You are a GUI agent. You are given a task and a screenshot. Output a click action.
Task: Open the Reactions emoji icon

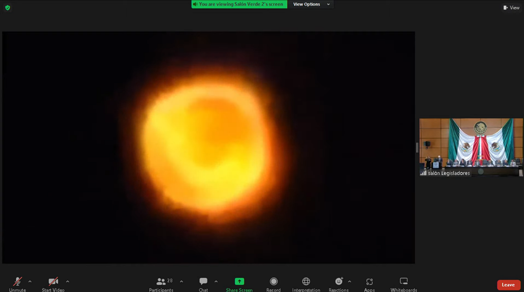click(339, 282)
